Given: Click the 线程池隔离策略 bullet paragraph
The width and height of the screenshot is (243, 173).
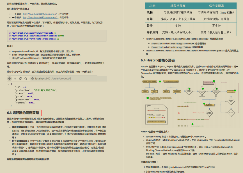Looking at the screenshot, I should (x=59, y=132).
